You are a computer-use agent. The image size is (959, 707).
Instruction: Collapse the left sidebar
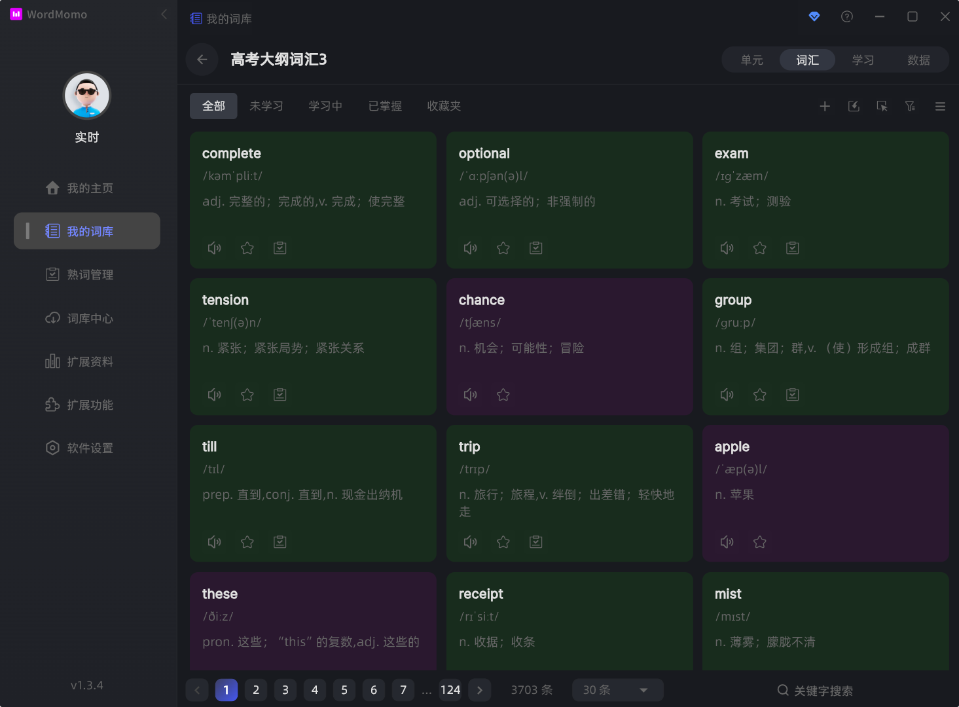(x=164, y=14)
